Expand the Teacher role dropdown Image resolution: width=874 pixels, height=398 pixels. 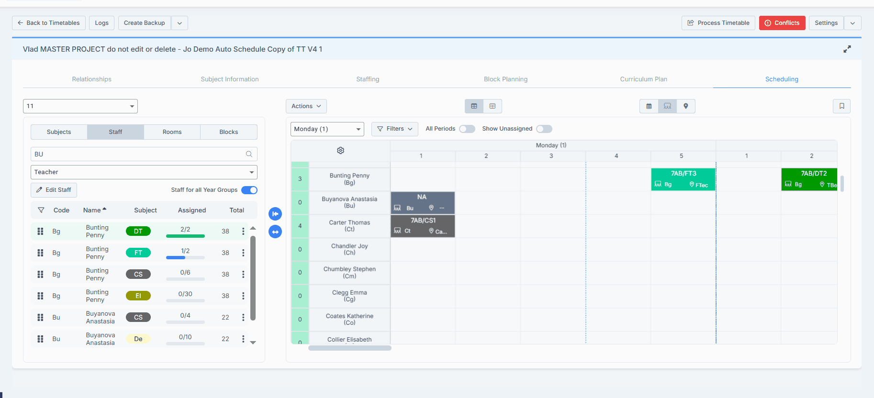144,172
